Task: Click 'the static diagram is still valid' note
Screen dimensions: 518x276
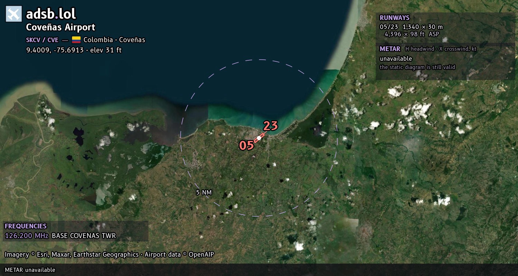Action: coord(418,67)
